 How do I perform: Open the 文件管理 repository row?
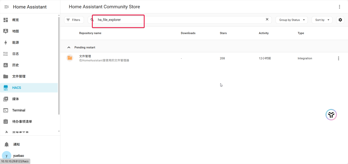click(204, 58)
